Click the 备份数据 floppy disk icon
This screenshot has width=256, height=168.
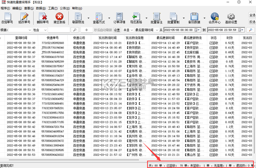(x=194, y=18)
